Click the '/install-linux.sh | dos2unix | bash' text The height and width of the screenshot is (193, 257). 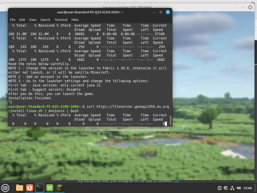(x=43, y=111)
